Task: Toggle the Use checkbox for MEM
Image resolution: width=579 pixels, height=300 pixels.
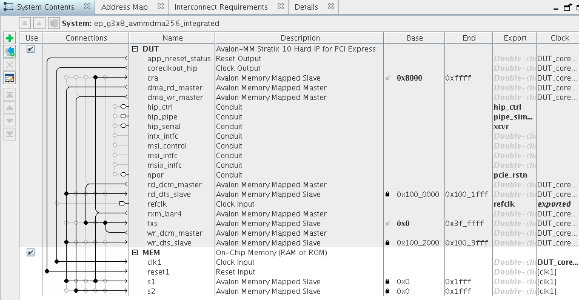Action: click(31, 253)
